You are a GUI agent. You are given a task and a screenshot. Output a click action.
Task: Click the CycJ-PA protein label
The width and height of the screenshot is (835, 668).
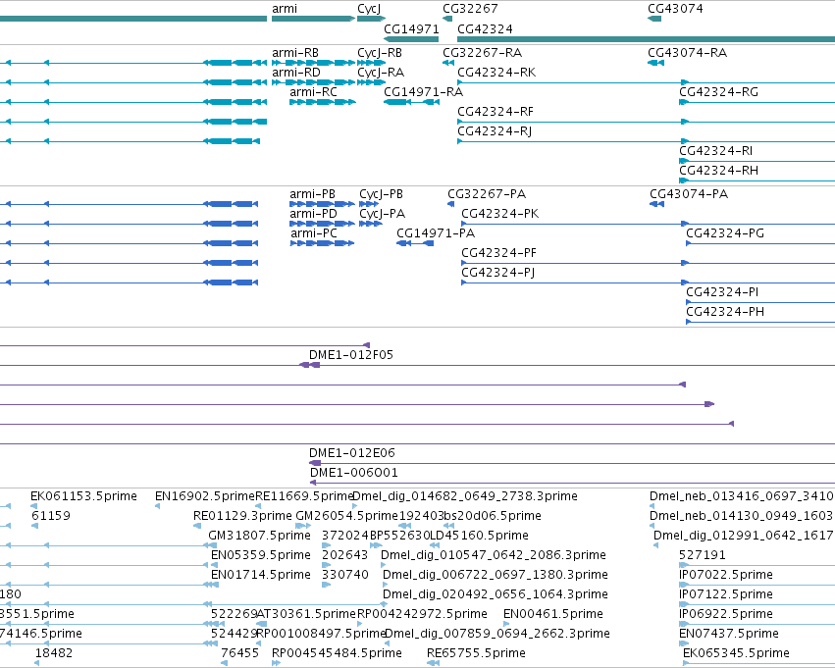click(x=382, y=214)
